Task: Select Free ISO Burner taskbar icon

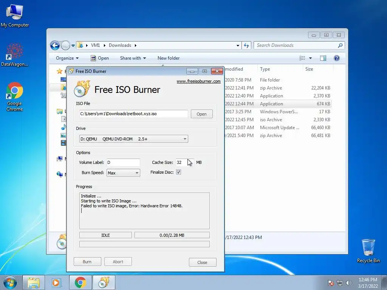Action: tap(104, 282)
